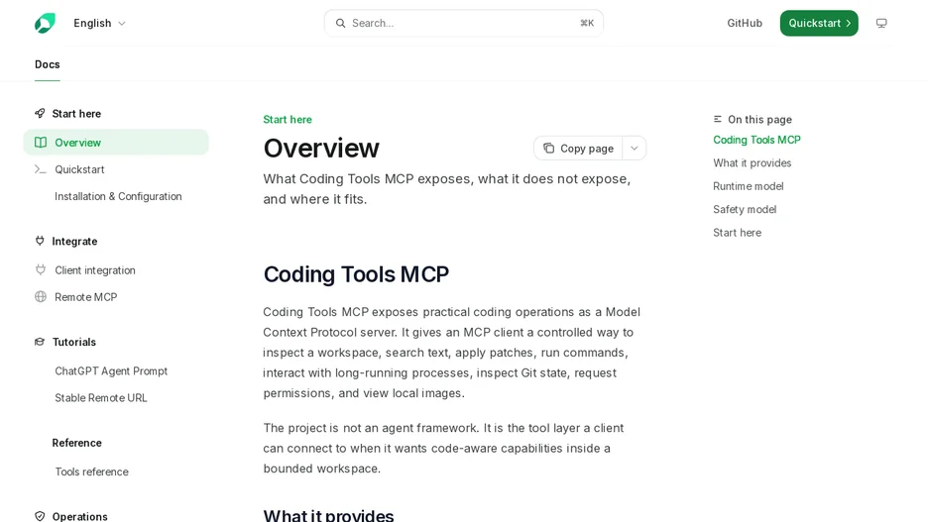Click the copy icon in Copy page button

[548, 149]
